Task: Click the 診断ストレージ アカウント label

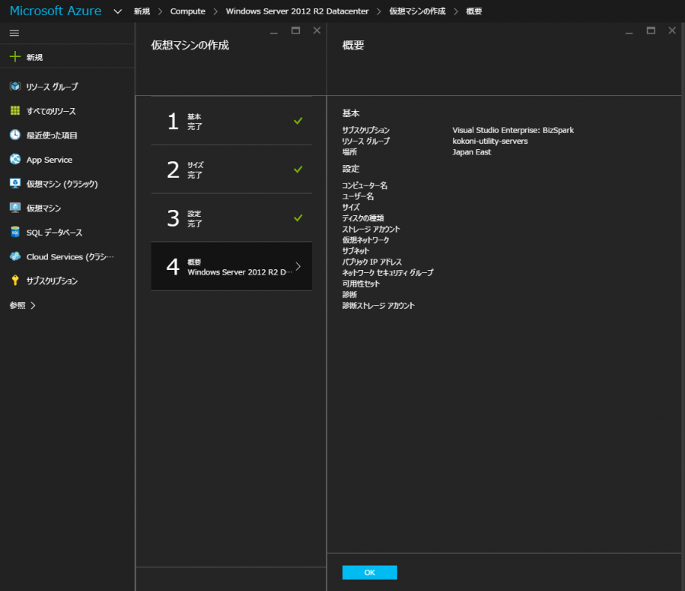Action: click(378, 306)
